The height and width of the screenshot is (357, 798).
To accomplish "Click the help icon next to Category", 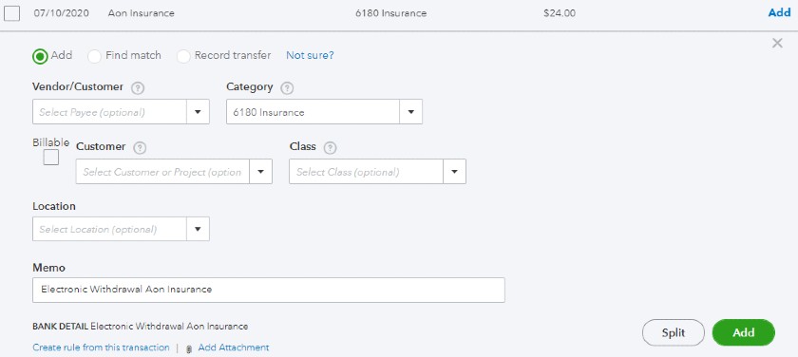I will [x=287, y=88].
